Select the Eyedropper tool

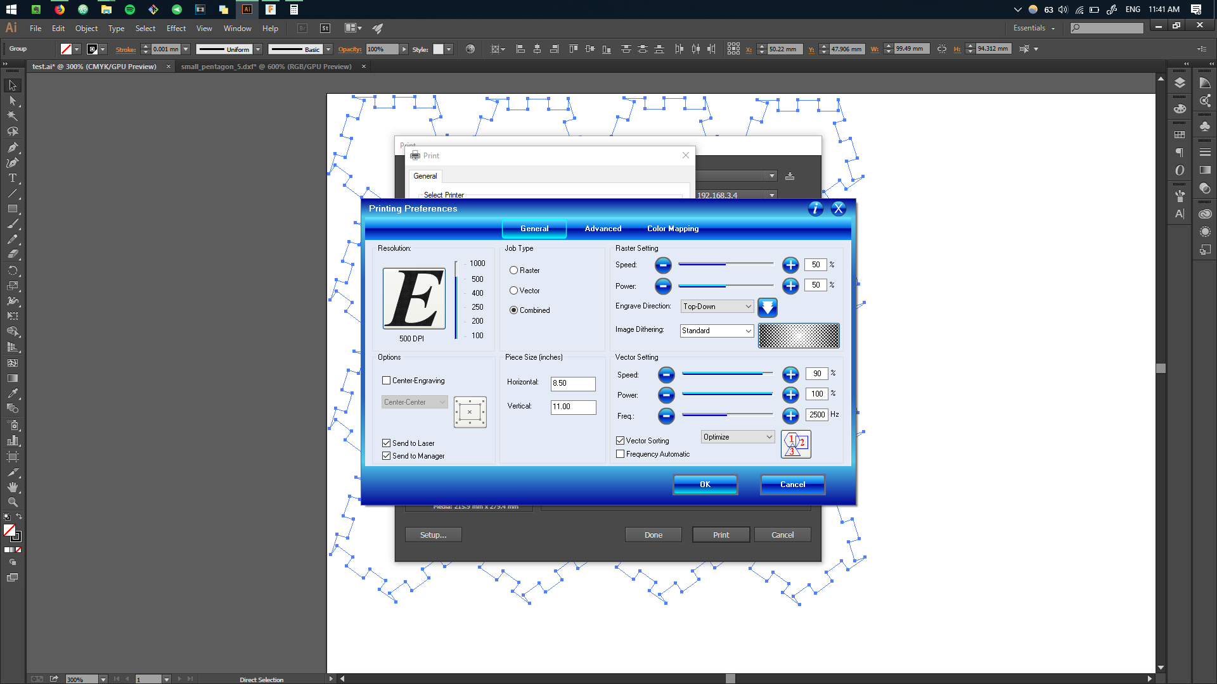12,393
